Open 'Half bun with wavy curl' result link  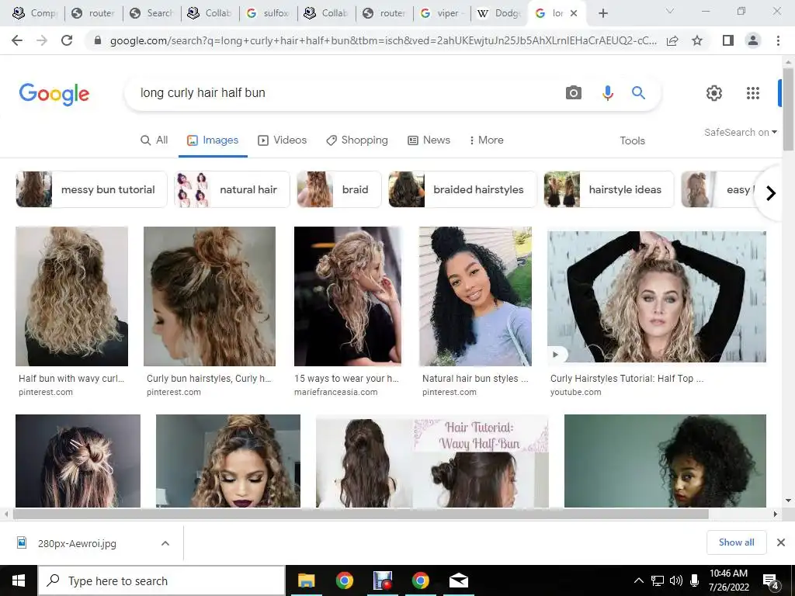[x=71, y=378]
